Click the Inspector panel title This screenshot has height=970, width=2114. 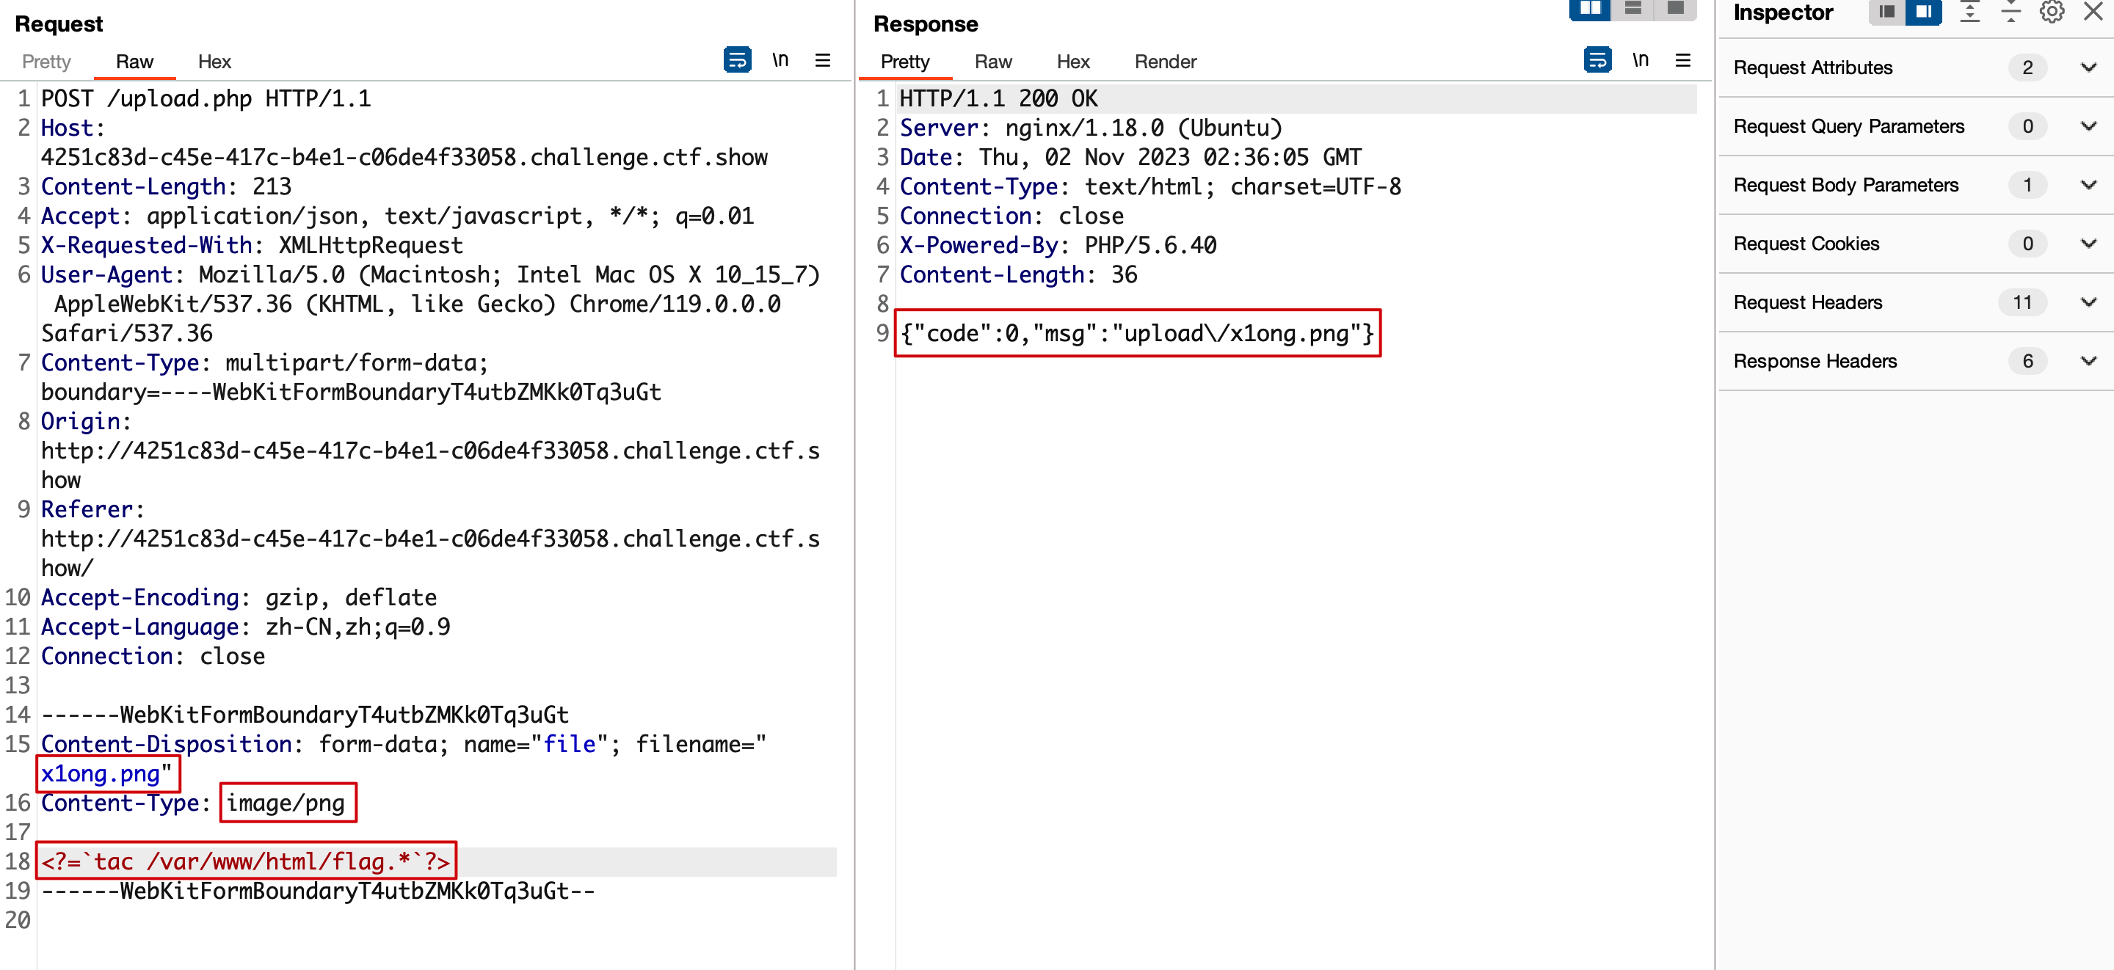coord(1782,12)
